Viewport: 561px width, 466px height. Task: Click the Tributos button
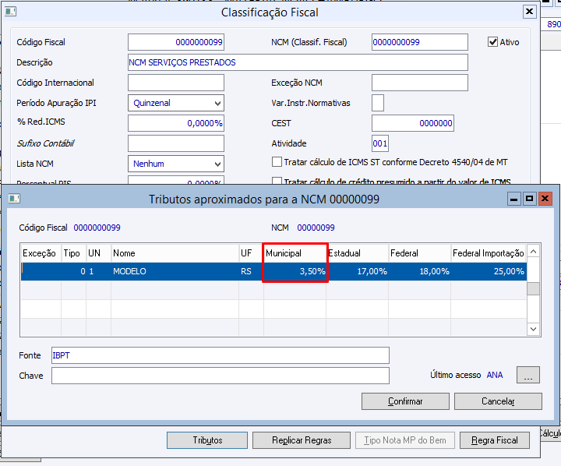coord(207,440)
